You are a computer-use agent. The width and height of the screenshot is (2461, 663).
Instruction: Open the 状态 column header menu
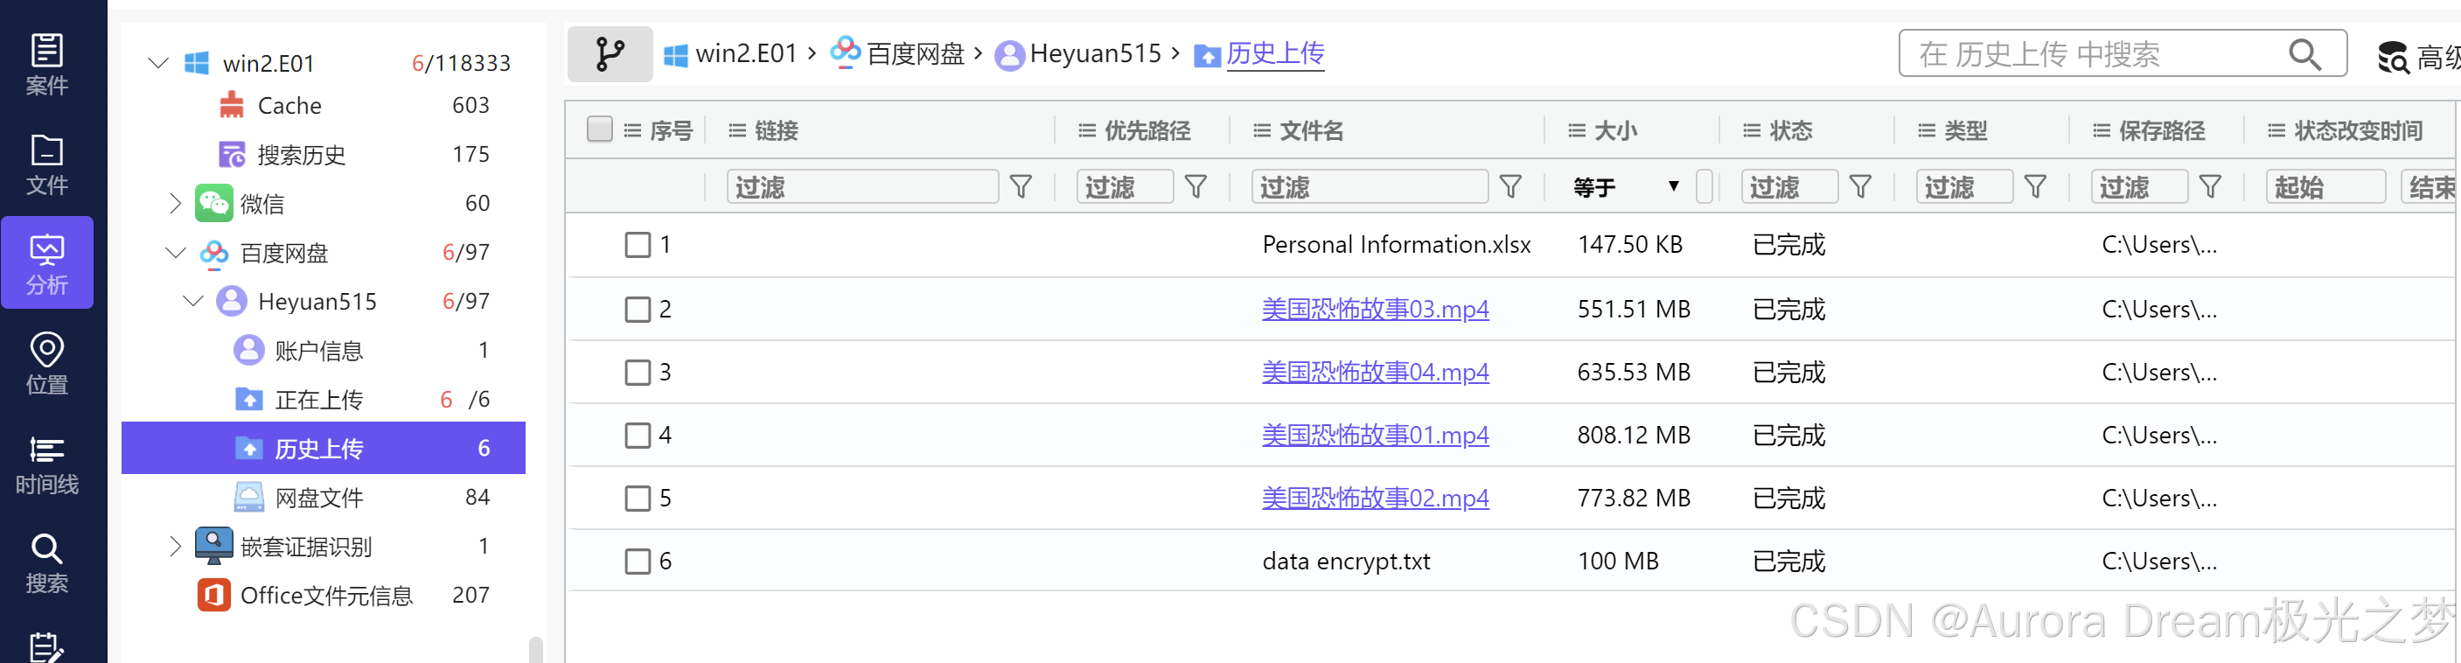pos(1752,131)
